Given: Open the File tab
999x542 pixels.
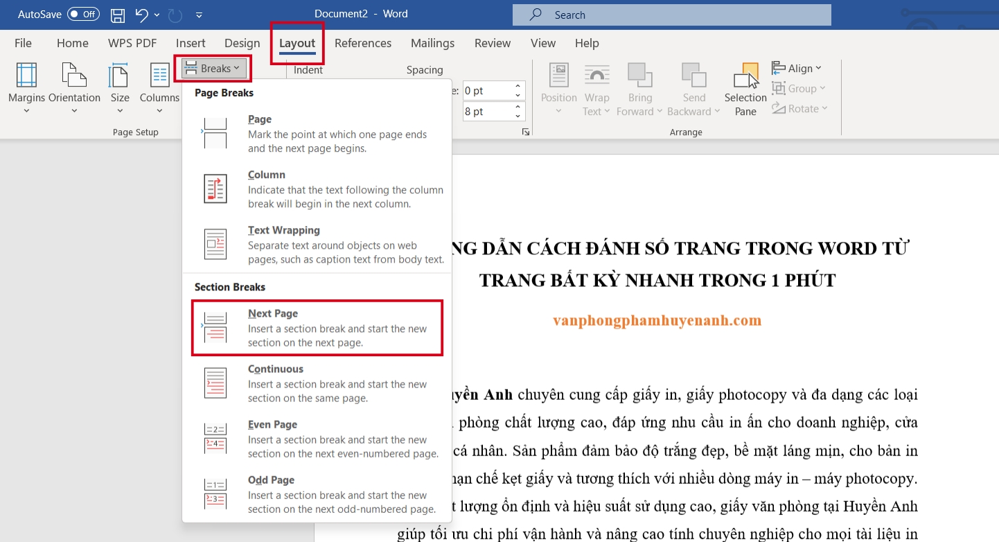Looking at the screenshot, I should 23,43.
